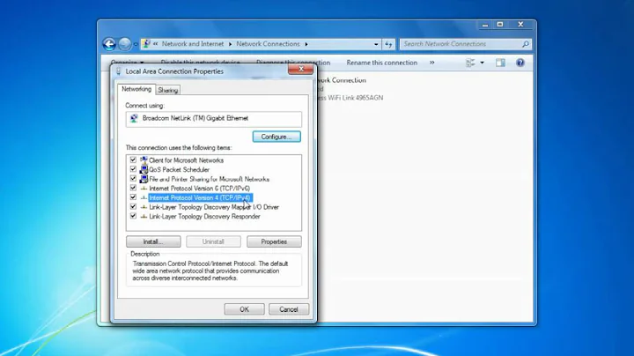The width and height of the screenshot is (634, 356).
Task: Uncheck Link-Layer Topology Mapper I/O Driver
Action: pos(133,206)
